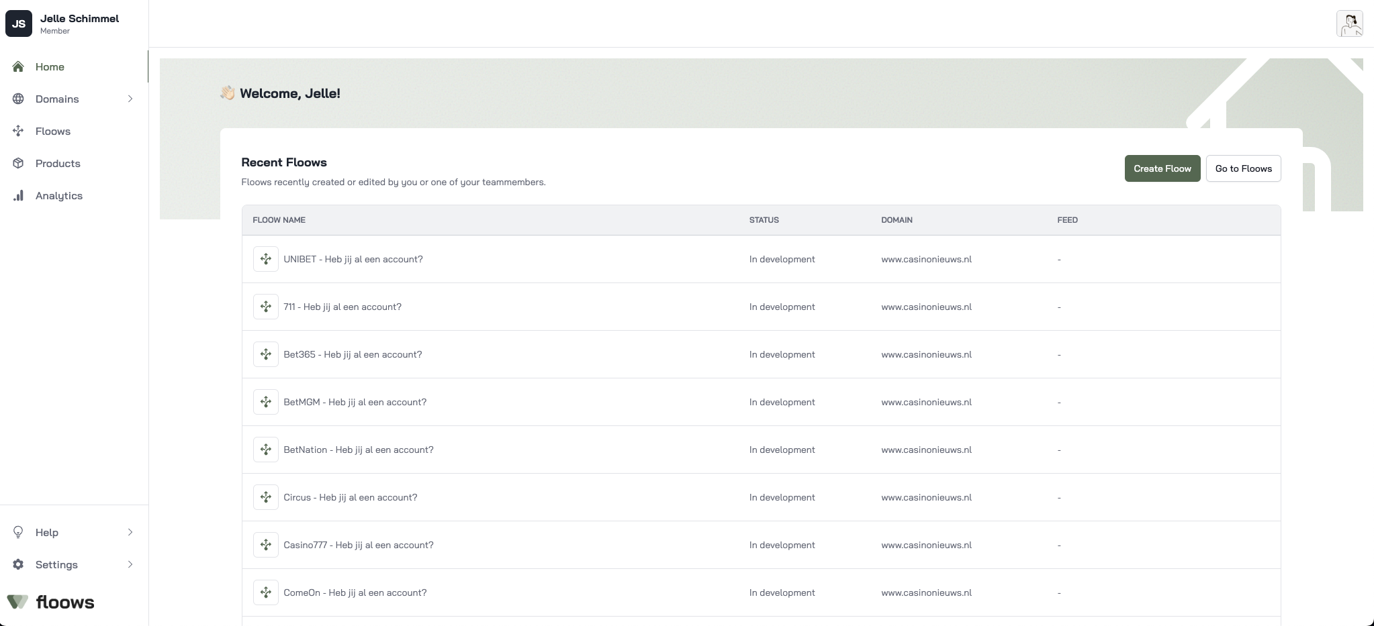Click 'In development' status in the Circus row
Viewport: 1374px width, 626px height.
782,497
